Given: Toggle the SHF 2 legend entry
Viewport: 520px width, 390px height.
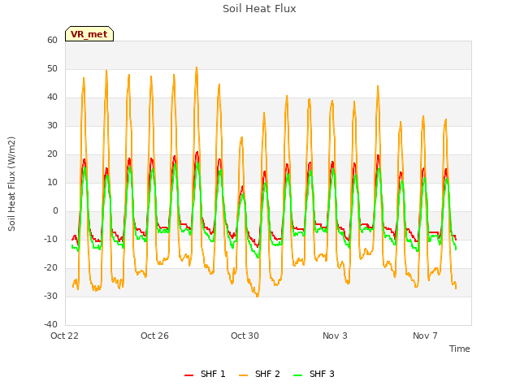Looking at the screenshot, I should coord(259,374).
